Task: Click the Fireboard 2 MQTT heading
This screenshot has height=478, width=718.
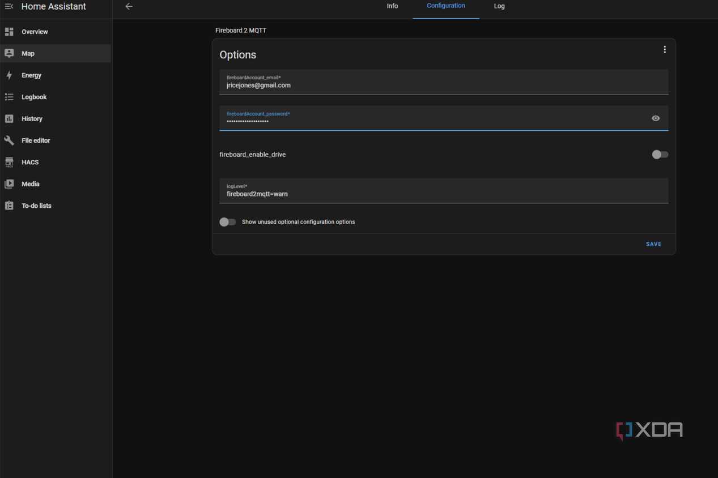Action: (x=241, y=31)
